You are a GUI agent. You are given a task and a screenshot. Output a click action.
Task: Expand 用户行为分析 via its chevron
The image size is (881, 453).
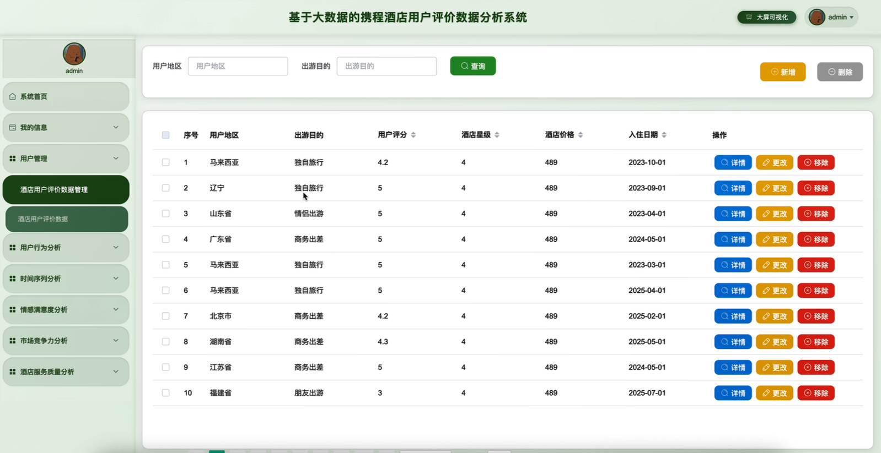click(116, 248)
